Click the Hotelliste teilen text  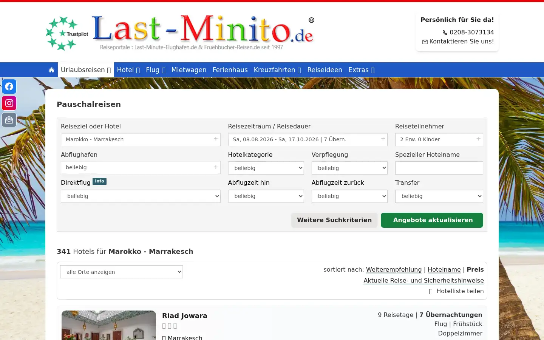(x=460, y=291)
